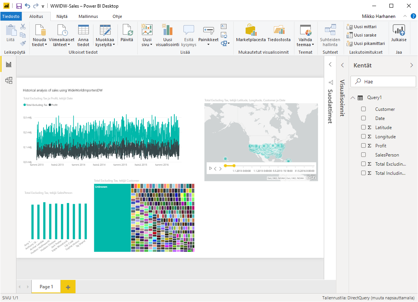
Task: Open the Painikkeet dropdown arrow
Action: [209, 45]
